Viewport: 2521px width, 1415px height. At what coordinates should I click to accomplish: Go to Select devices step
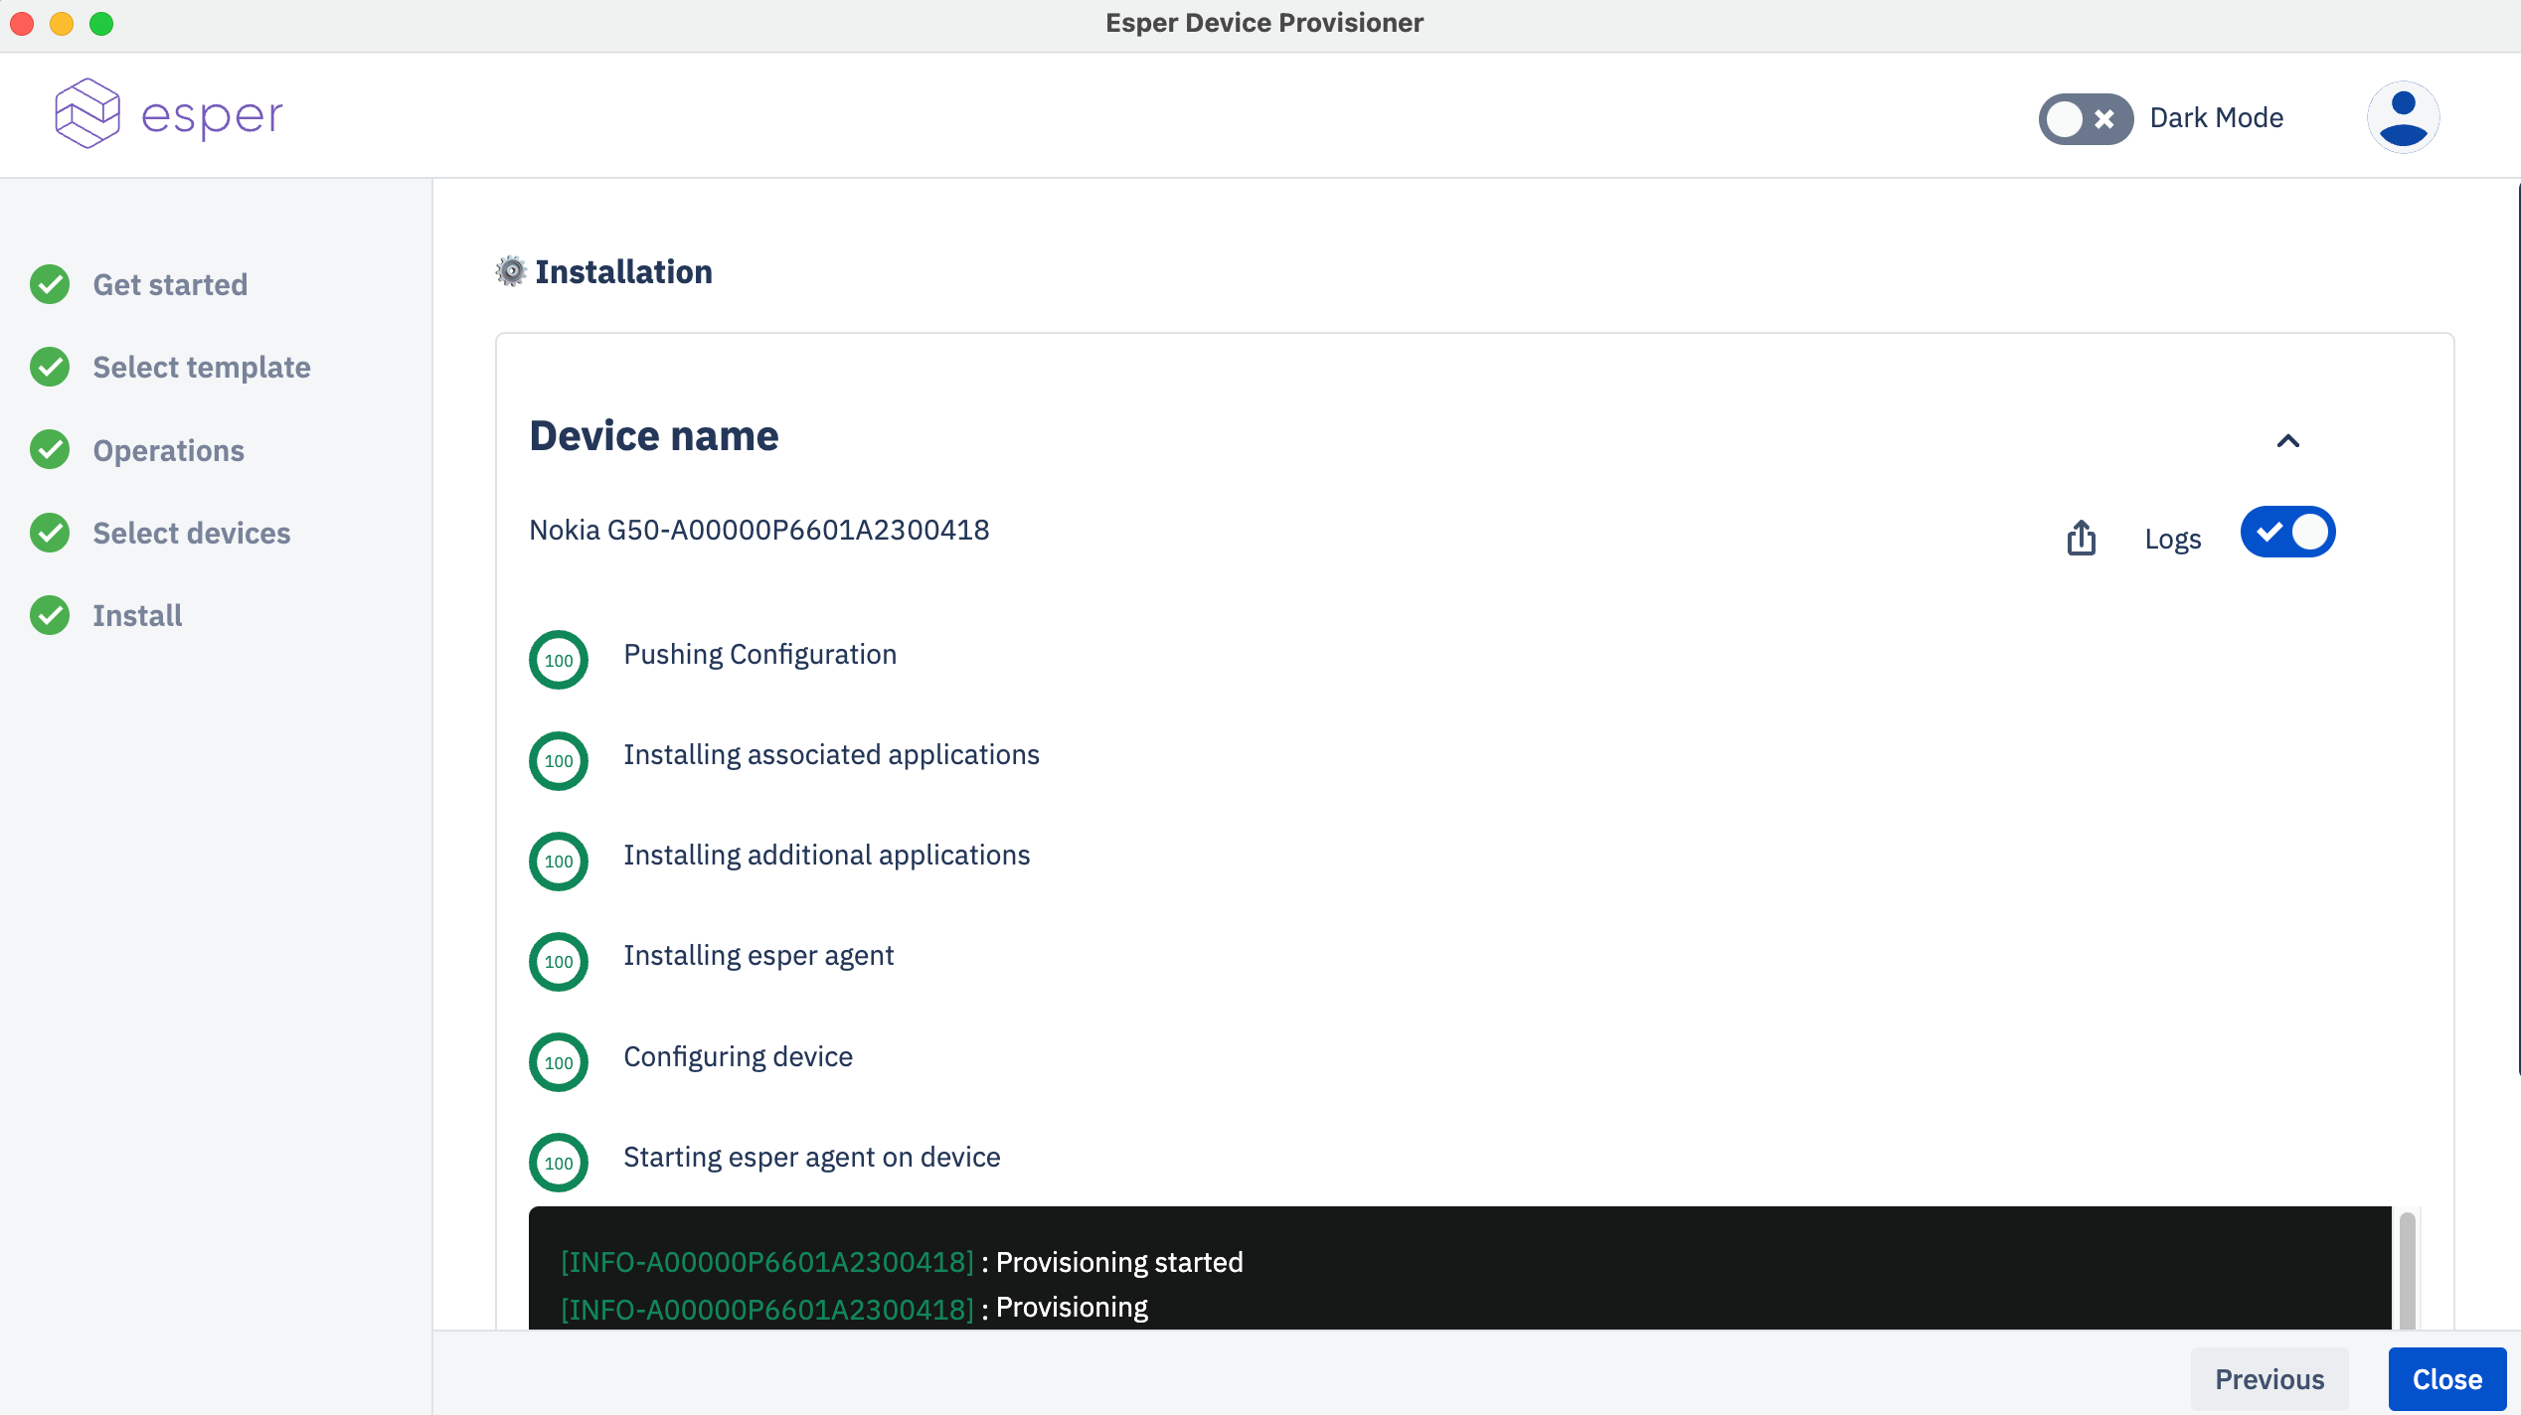point(192,533)
